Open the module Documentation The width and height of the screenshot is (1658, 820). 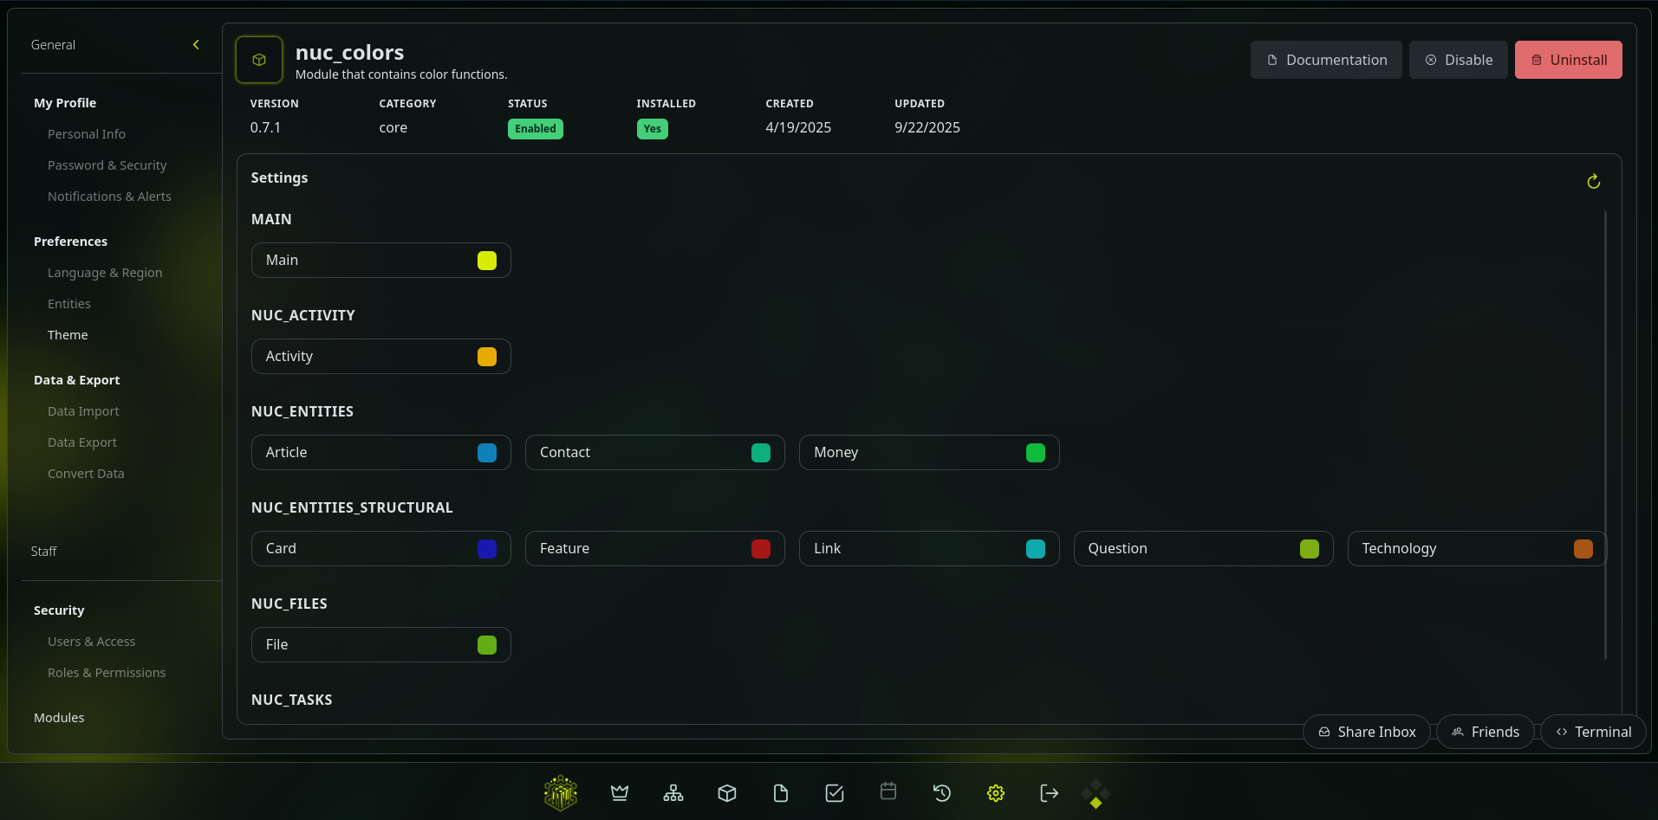tap(1325, 60)
